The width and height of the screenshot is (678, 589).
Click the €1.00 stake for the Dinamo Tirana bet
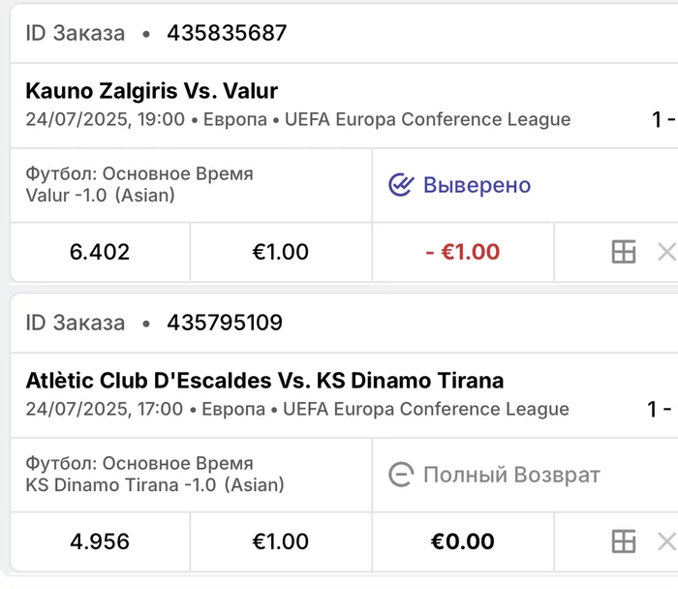281,542
